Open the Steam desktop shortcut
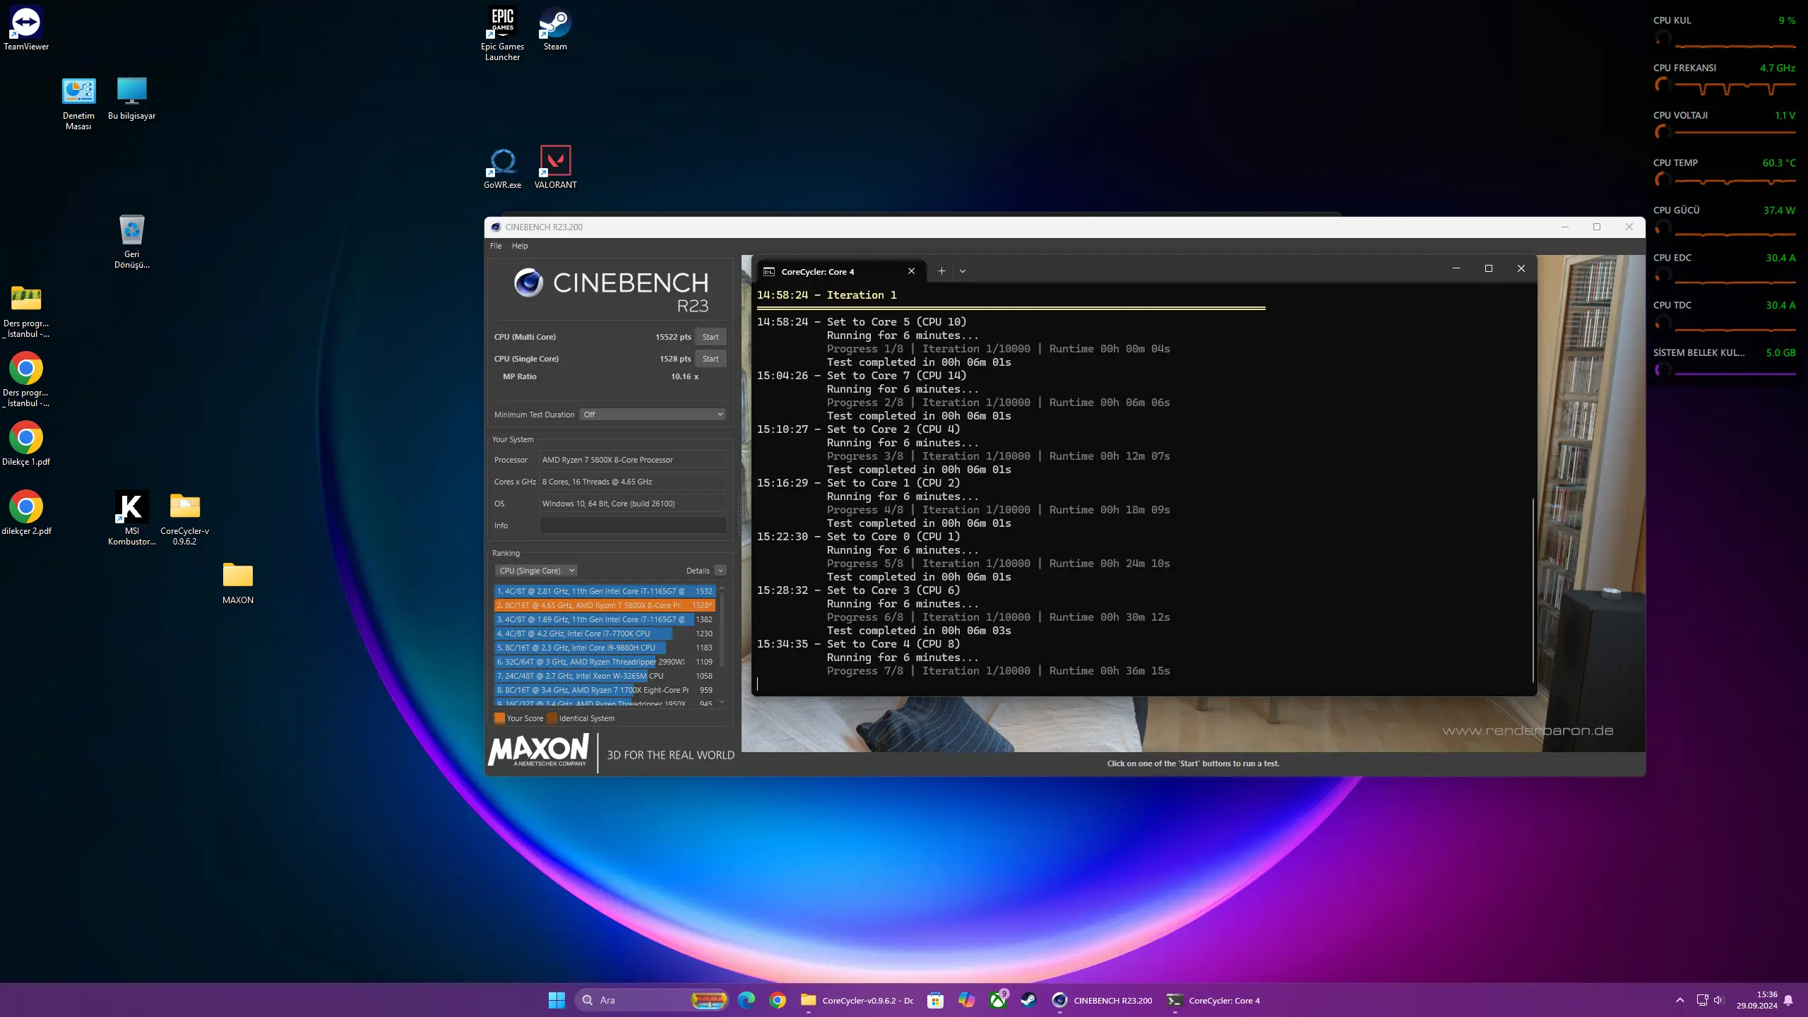 (555, 28)
